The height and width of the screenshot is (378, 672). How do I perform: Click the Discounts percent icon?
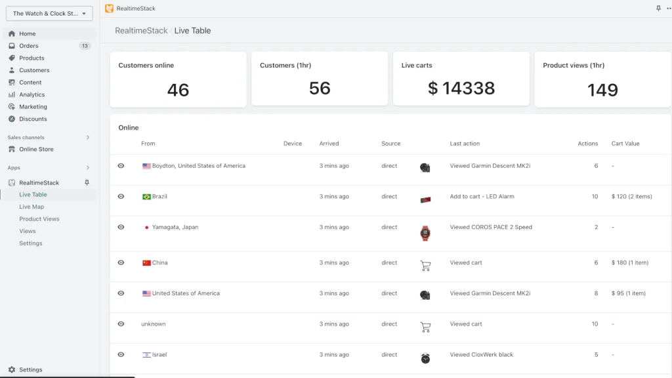pos(12,119)
